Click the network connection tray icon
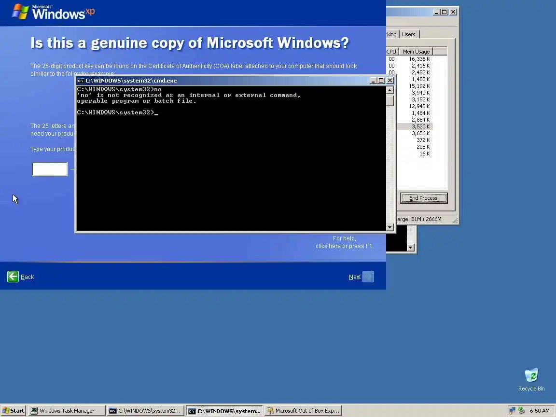 [x=512, y=411]
